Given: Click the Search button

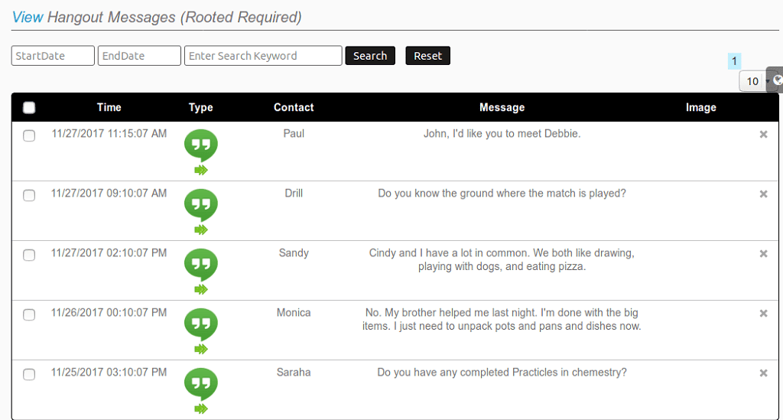Looking at the screenshot, I should (370, 55).
